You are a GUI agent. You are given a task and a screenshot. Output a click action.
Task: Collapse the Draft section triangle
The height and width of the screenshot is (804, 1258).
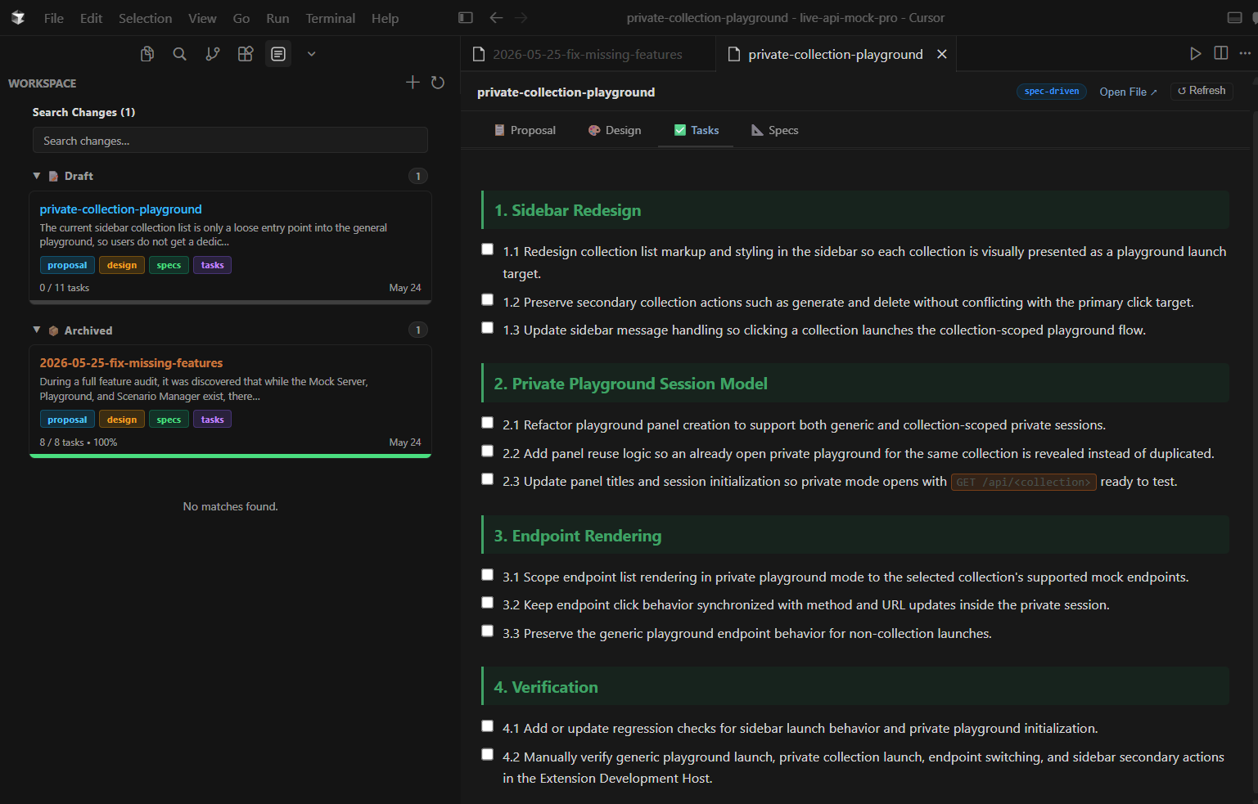[37, 176]
